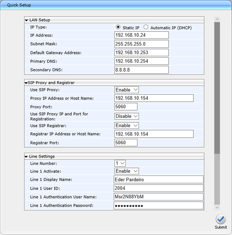Image resolution: width=232 pixels, height=235 pixels.
Task: Open the Use SIP Proxy dropdown
Action: 126,90
